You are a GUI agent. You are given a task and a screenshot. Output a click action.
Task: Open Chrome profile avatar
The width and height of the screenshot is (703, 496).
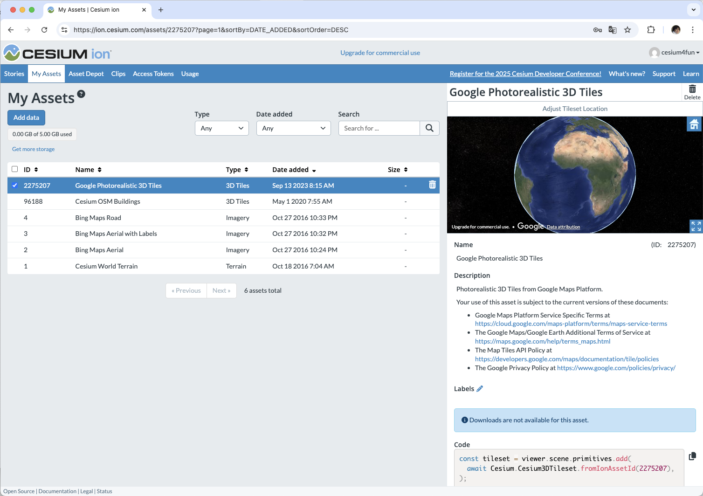pos(676,30)
